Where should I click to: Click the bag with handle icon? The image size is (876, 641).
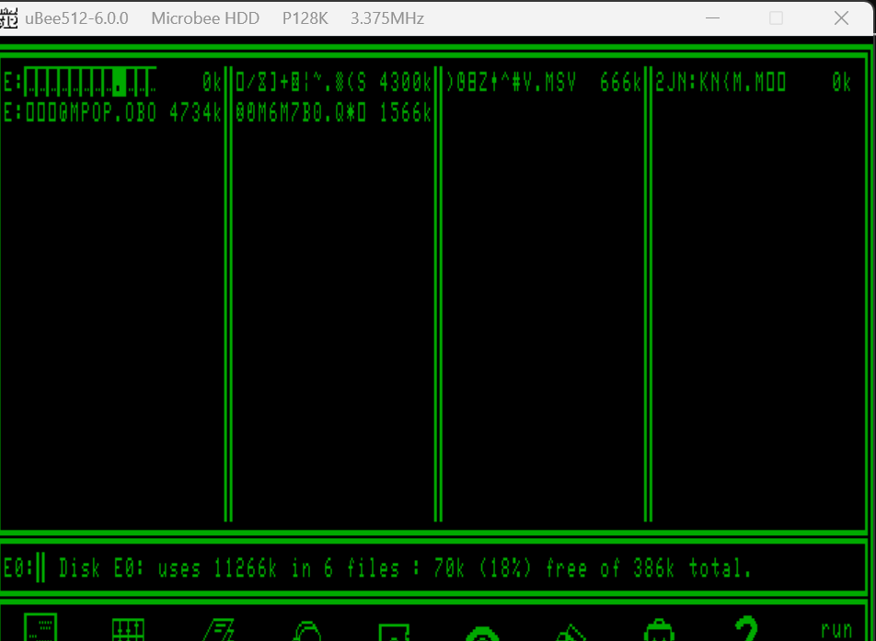[x=658, y=631]
